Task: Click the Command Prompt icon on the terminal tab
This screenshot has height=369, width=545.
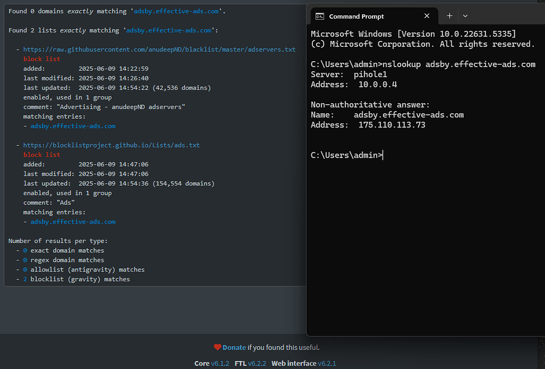Action: [320, 16]
